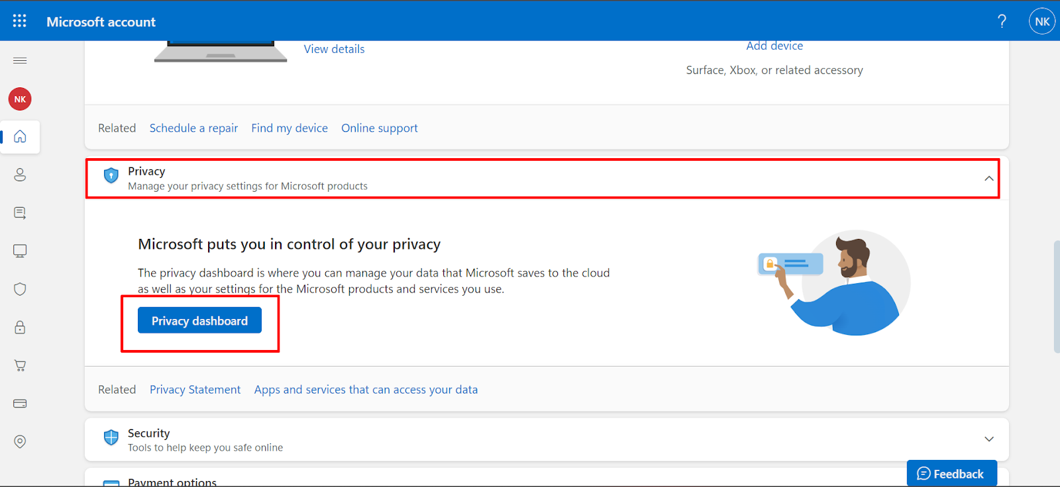1060x487 pixels.
Task: Open Online support link
Action: tap(380, 128)
